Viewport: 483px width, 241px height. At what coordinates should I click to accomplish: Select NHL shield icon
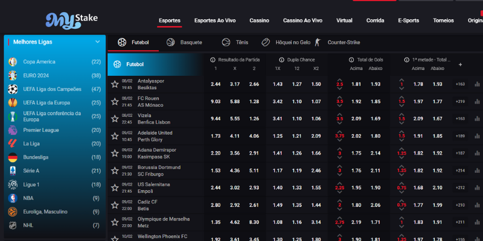(13, 225)
